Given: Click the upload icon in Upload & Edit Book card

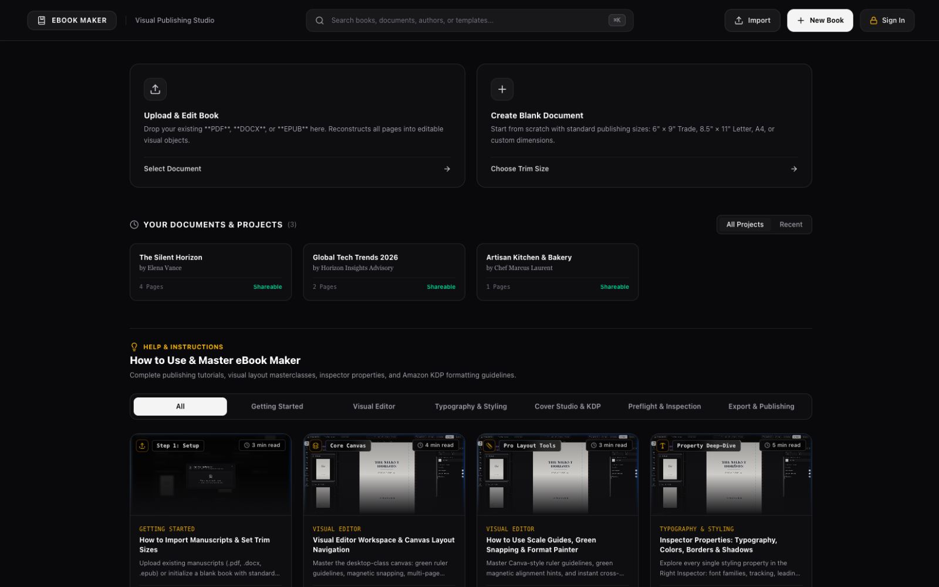Looking at the screenshot, I should (155, 89).
